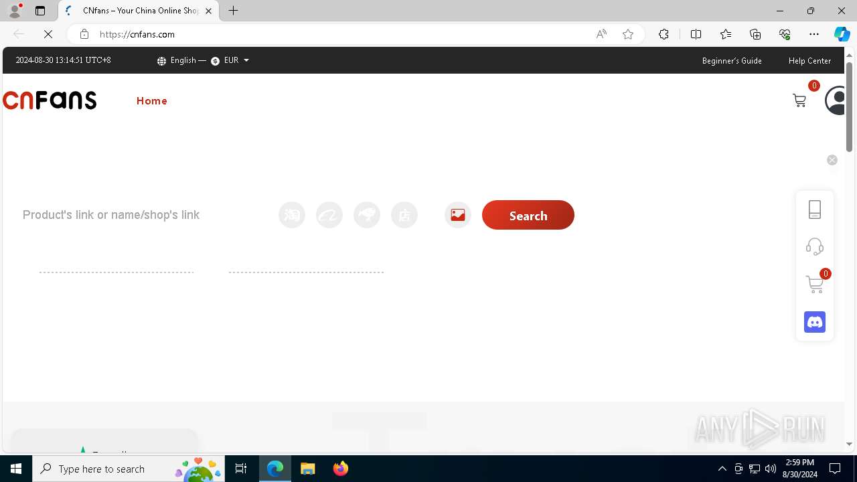Close the floating side panel

tap(832, 160)
